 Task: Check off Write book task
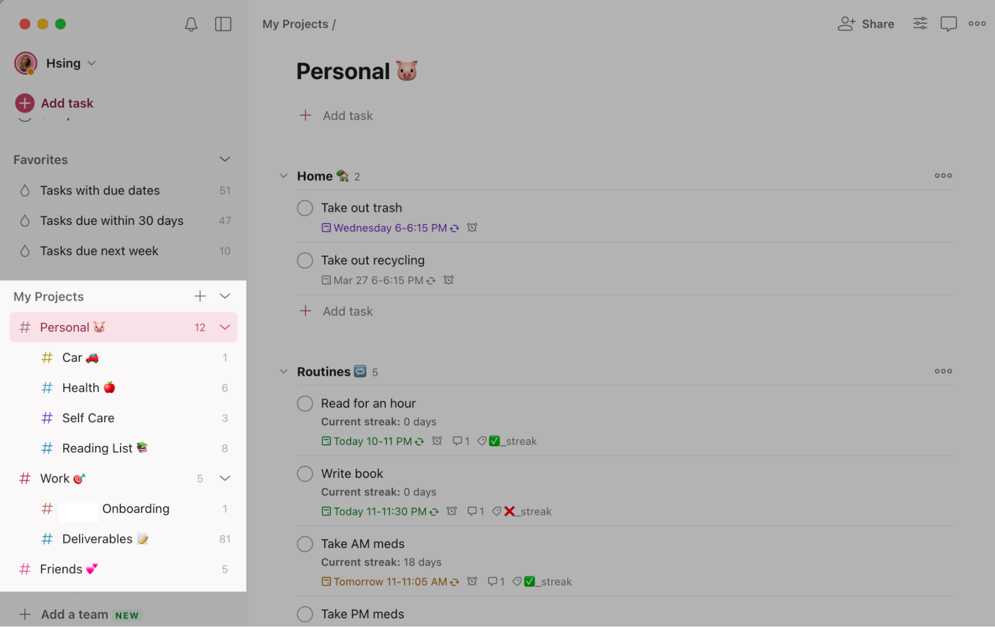(x=305, y=474)
